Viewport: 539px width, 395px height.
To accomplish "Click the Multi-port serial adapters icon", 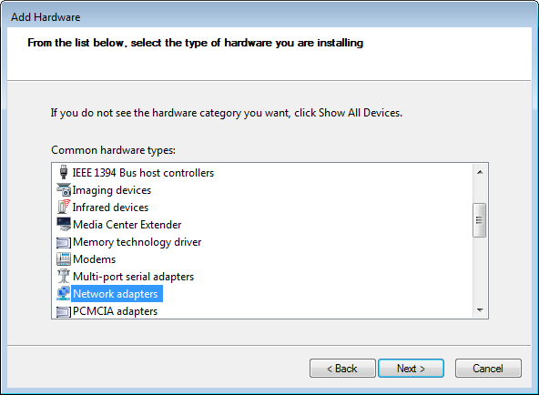I will coord(64,276).
